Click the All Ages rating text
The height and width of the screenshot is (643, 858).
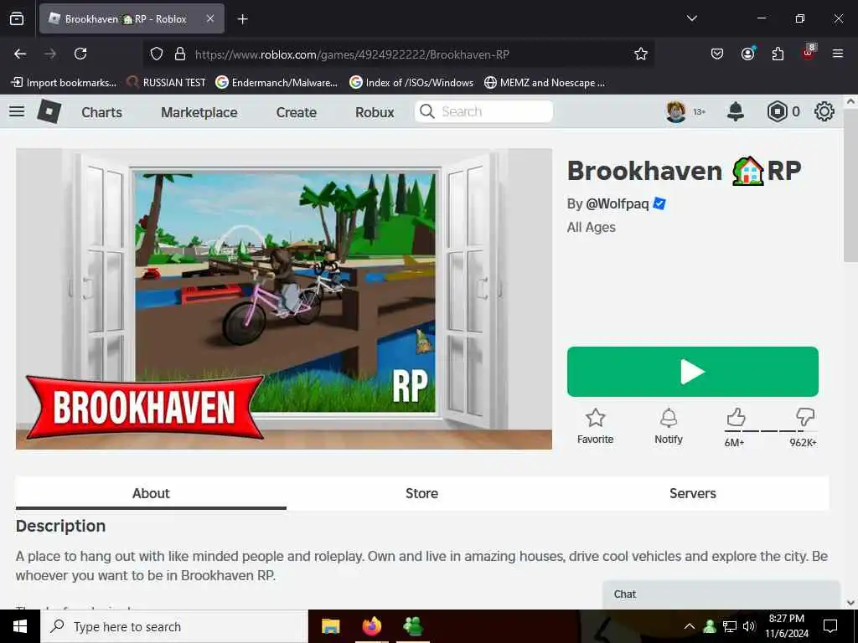click(592, 228)
